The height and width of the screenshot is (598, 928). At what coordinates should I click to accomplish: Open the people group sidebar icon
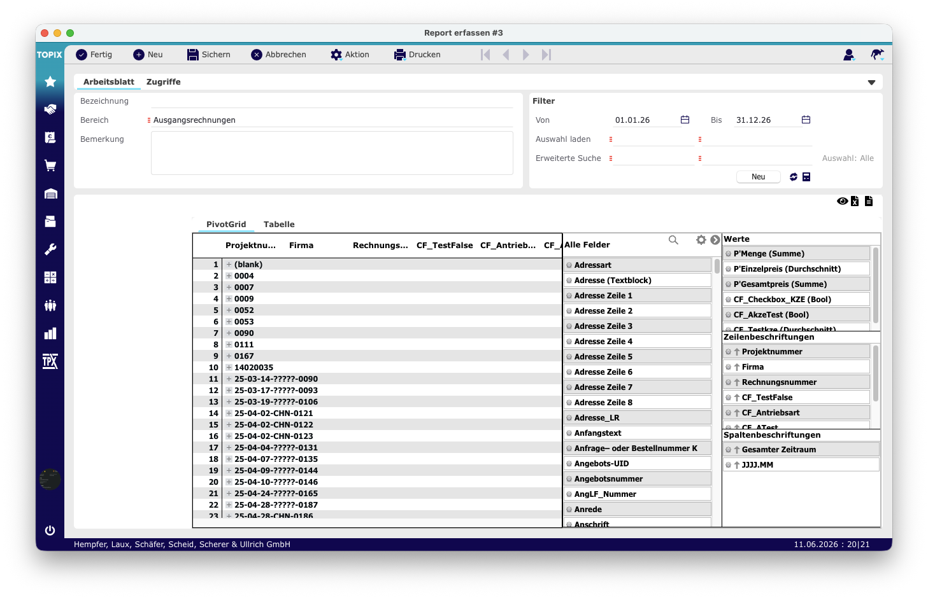tap(50, 305)
